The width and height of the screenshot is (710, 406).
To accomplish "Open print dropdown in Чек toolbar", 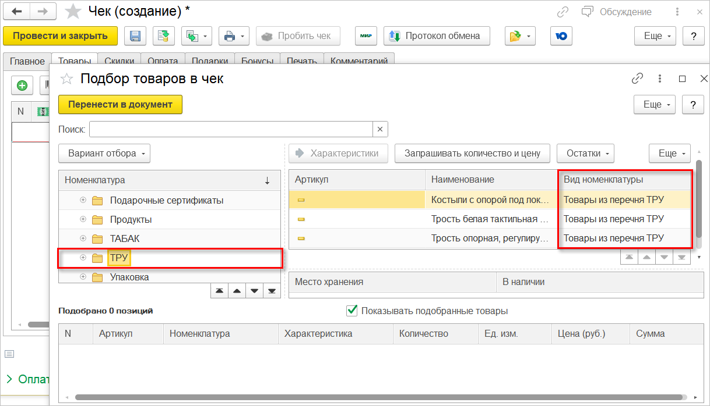I will [234, 36].
